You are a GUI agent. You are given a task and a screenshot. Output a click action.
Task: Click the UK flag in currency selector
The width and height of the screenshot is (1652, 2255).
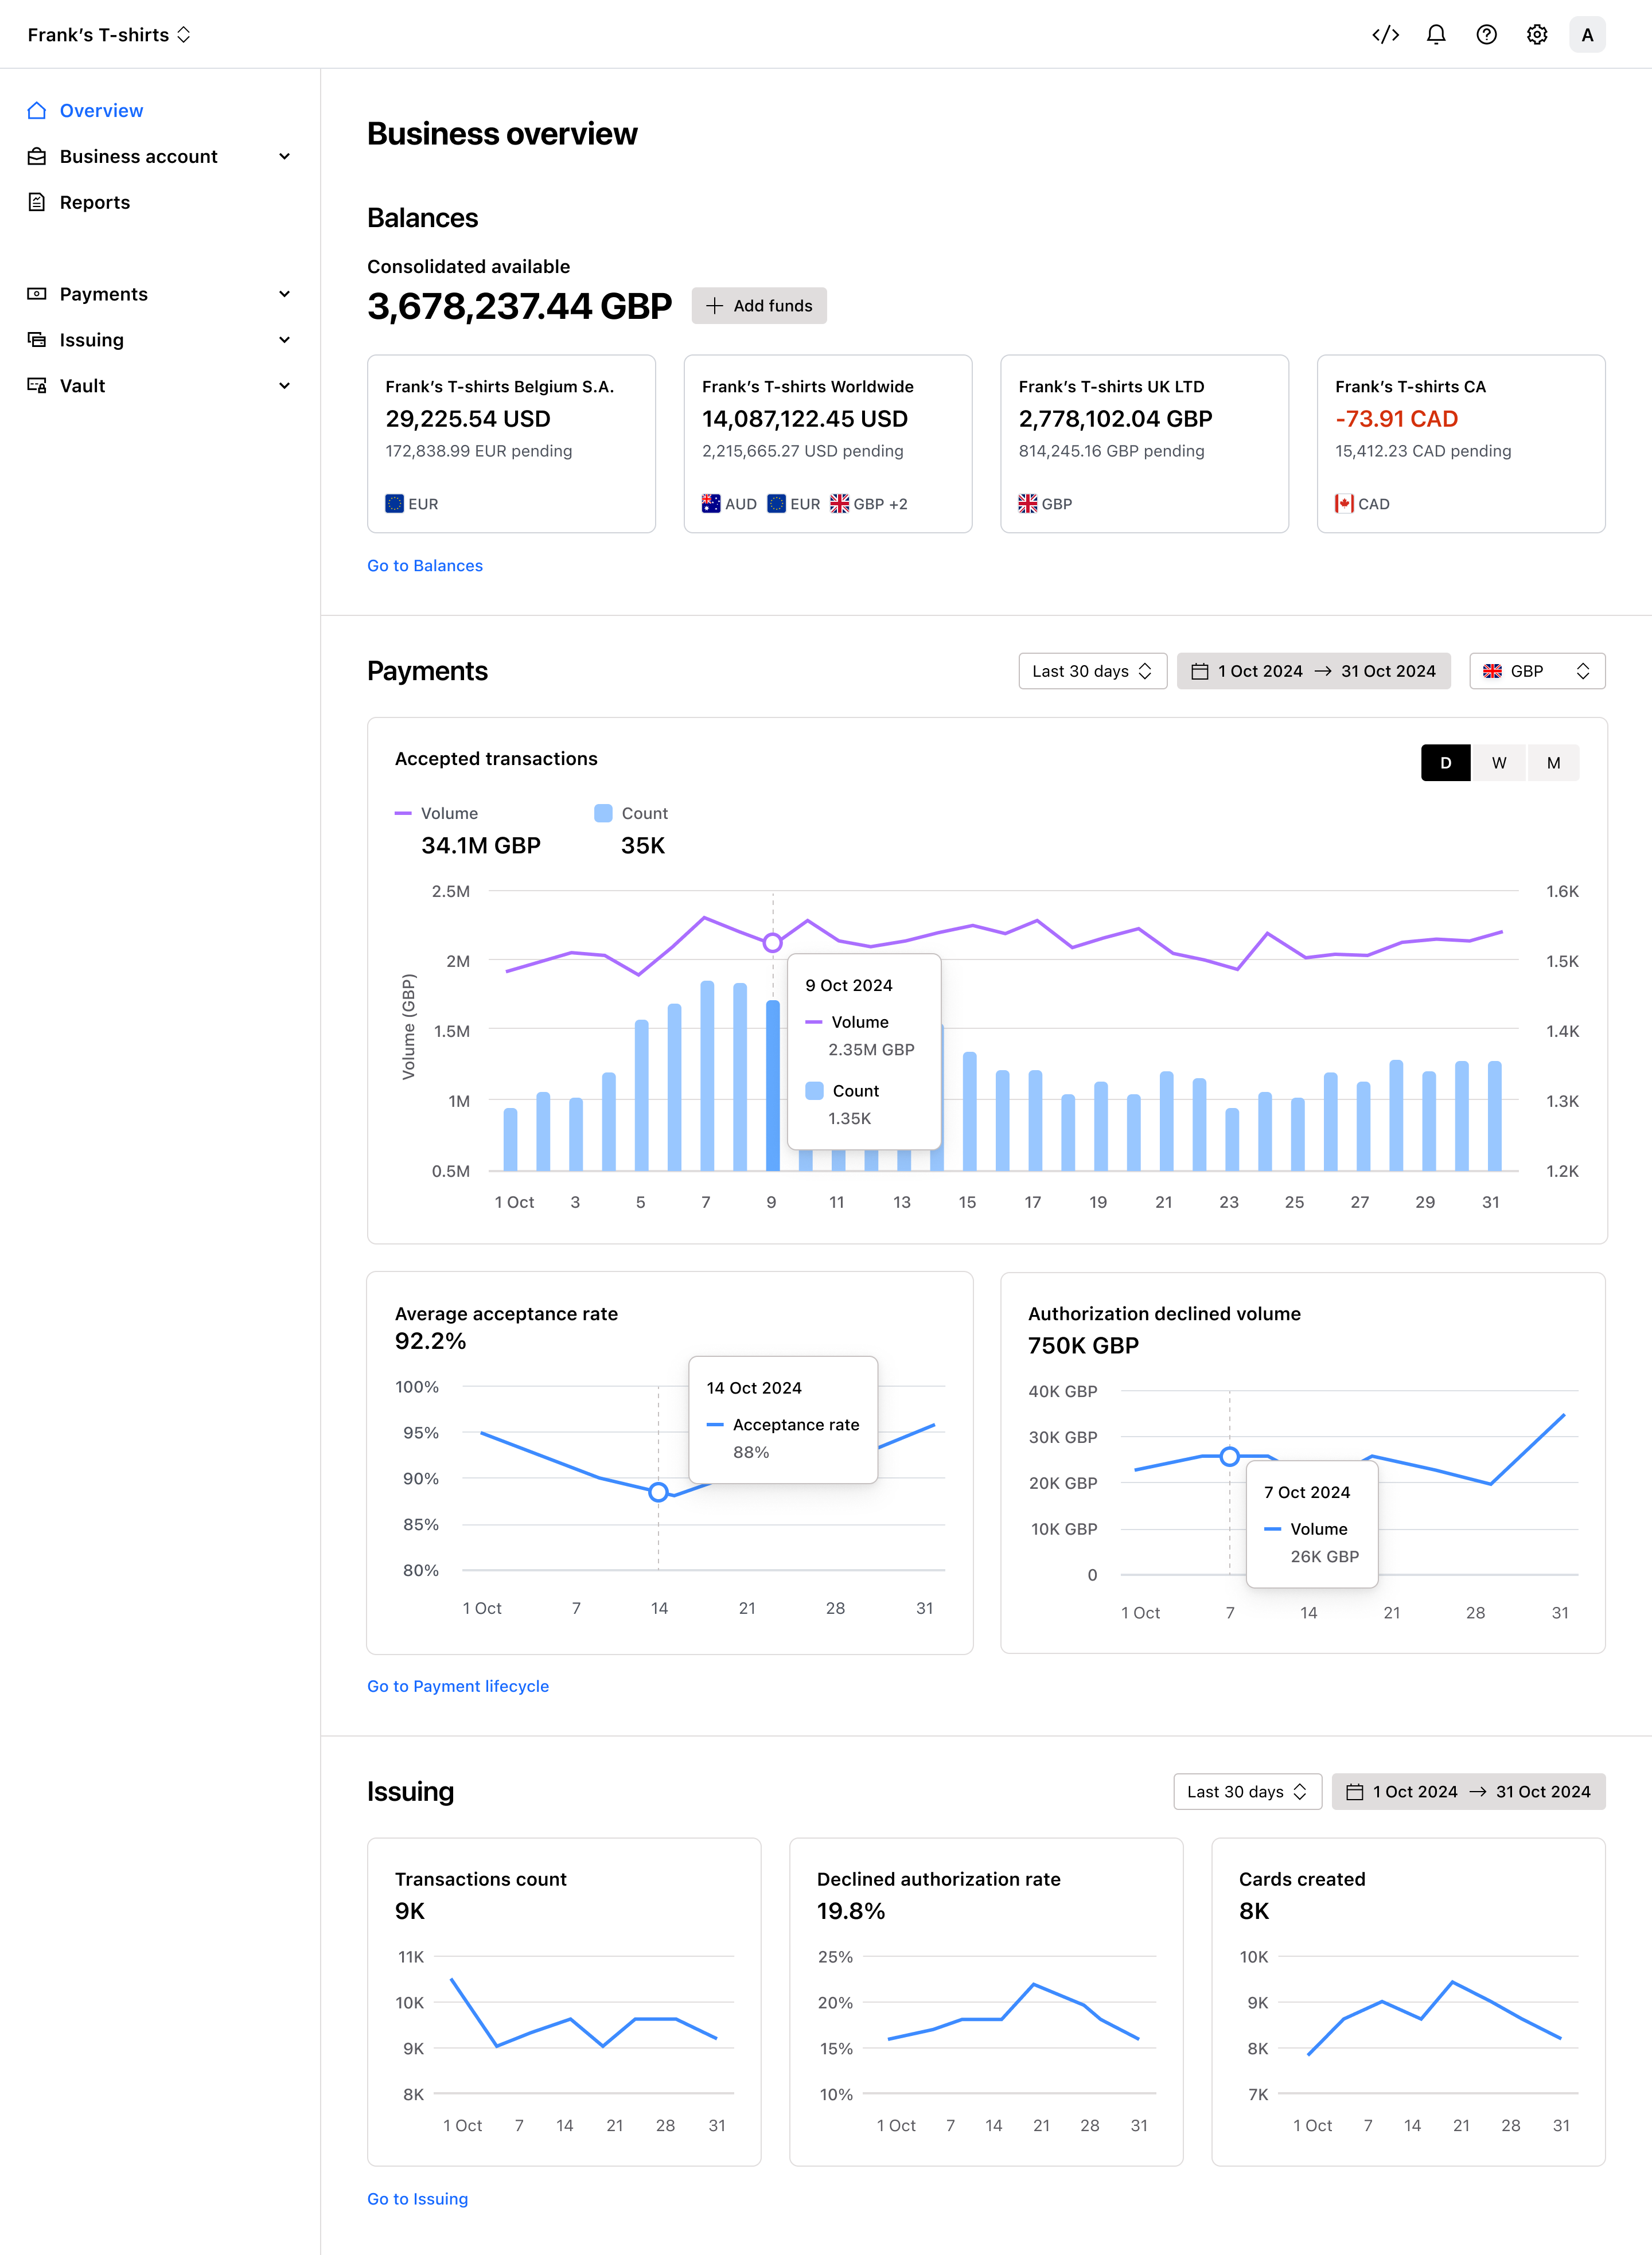1492,672
